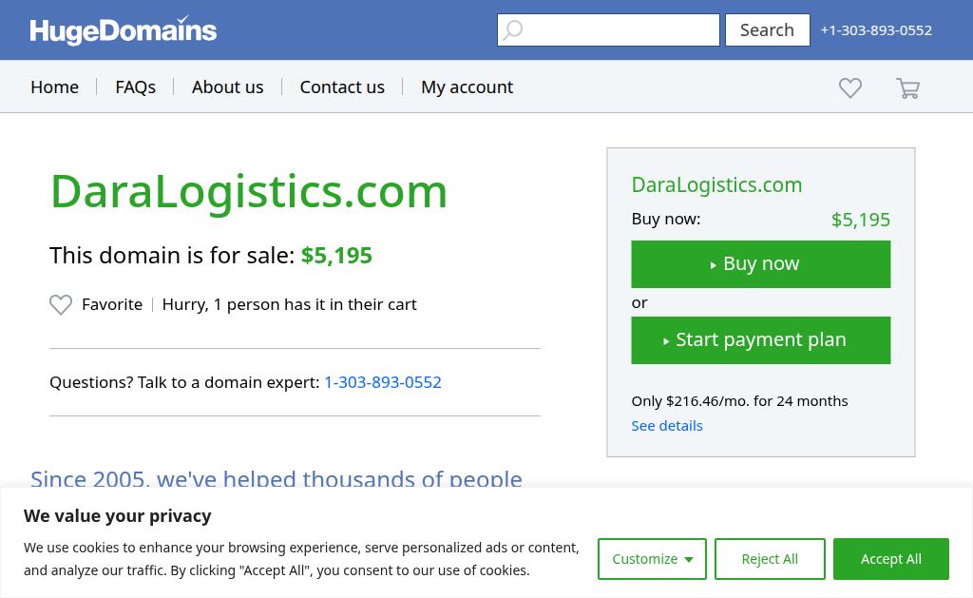The image size is (973, 598).
Task: Open the FAQs page
Action: (135, 87)
